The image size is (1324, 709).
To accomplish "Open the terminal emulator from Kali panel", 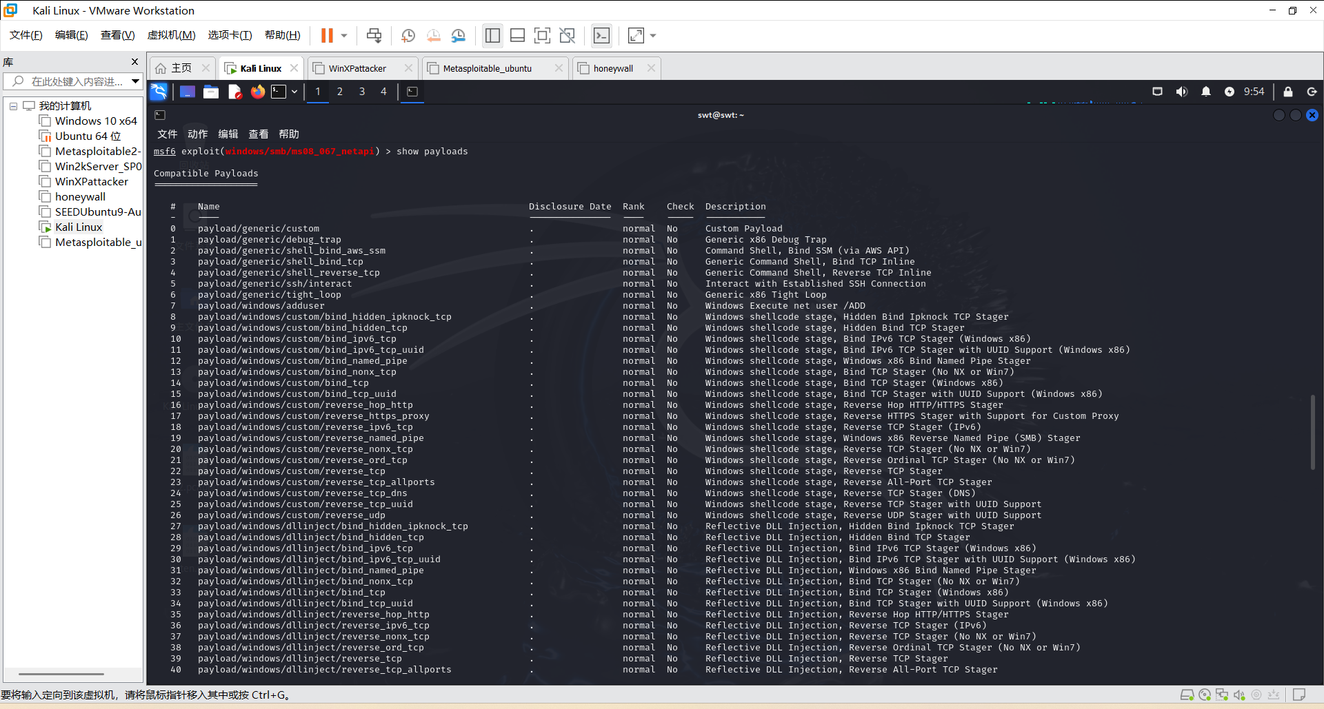I will point(279,92).
